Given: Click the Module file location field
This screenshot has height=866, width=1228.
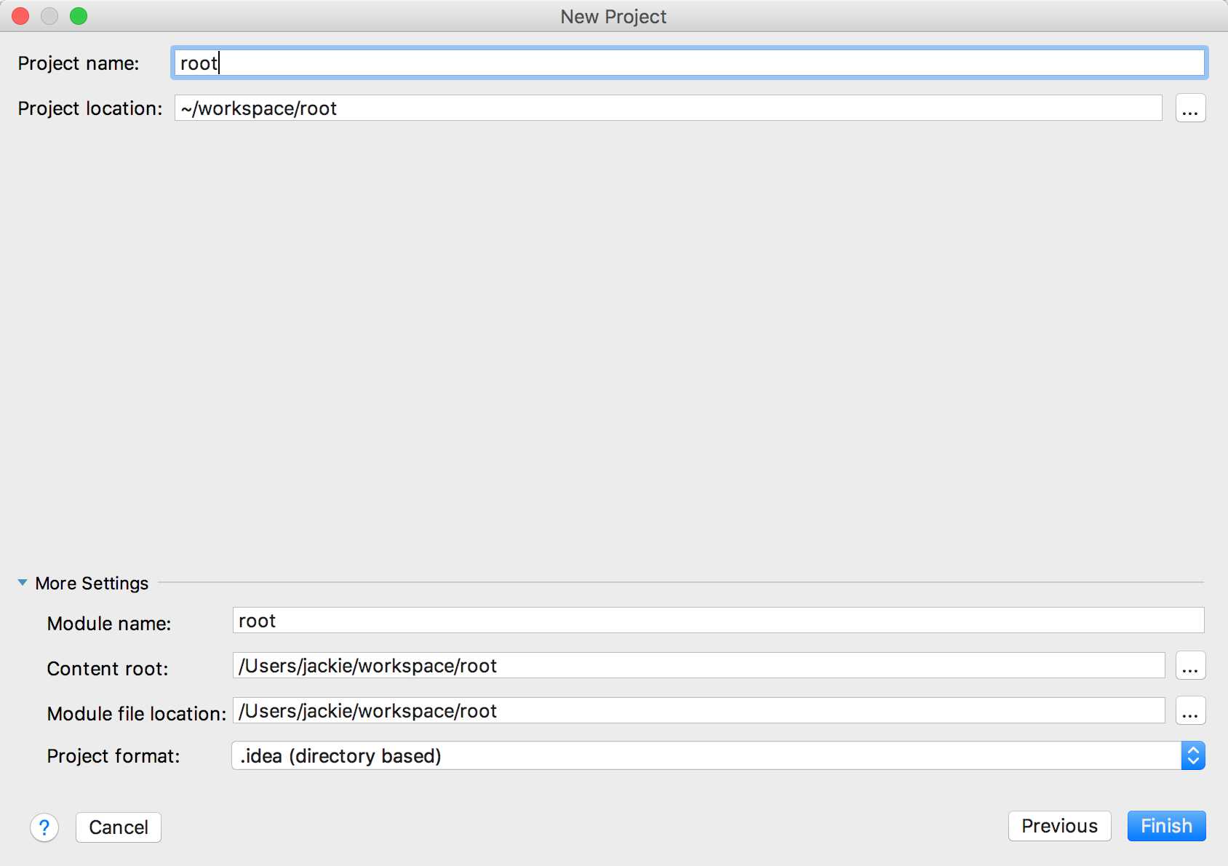Looking at the screenshot, I should (698, 711).
